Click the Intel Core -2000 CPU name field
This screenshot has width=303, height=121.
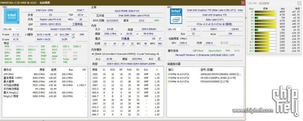pos(45,10)
